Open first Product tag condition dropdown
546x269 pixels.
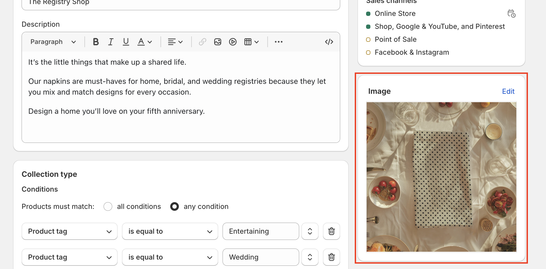tap(70, 231)
